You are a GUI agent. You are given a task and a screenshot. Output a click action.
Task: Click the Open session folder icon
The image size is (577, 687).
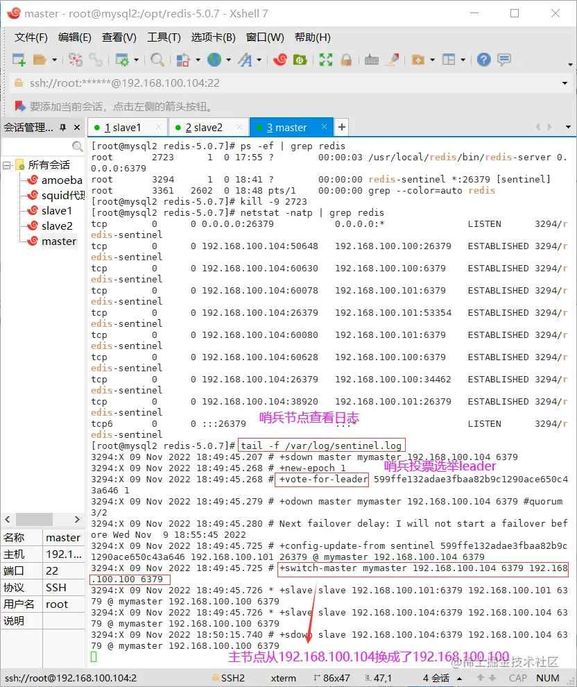(40, 60)
